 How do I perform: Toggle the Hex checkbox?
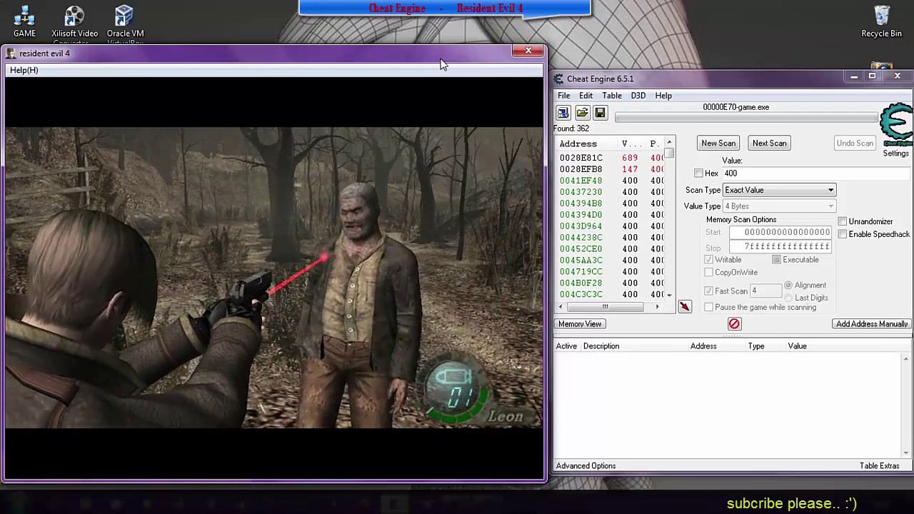coord(698,173)
